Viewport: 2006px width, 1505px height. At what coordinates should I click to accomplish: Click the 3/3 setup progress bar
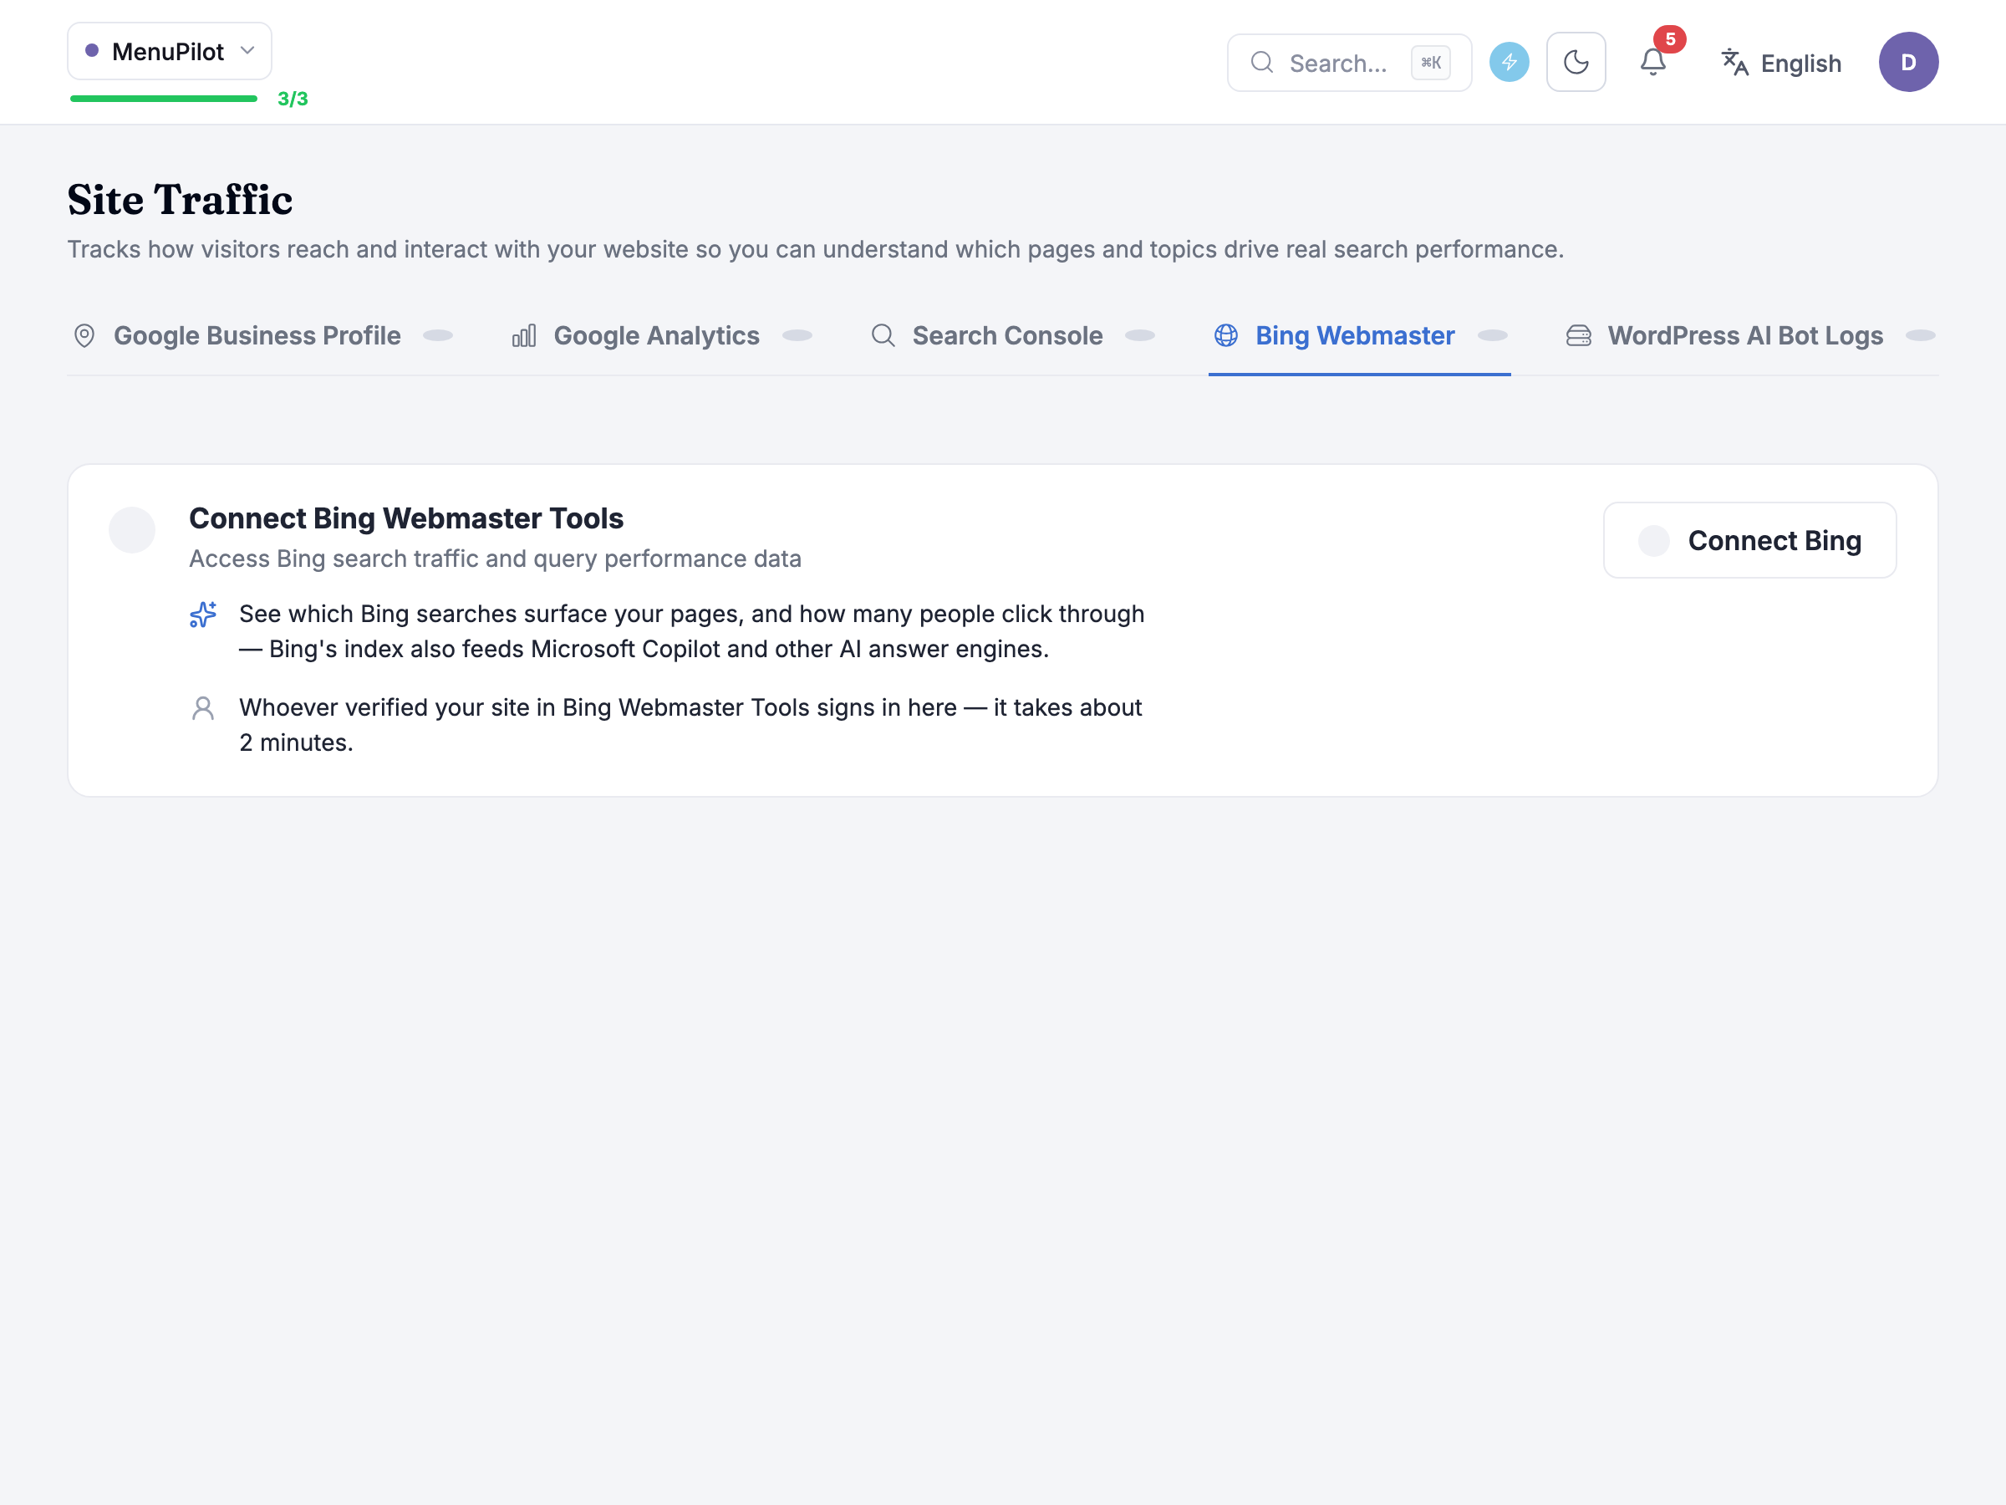164,99
